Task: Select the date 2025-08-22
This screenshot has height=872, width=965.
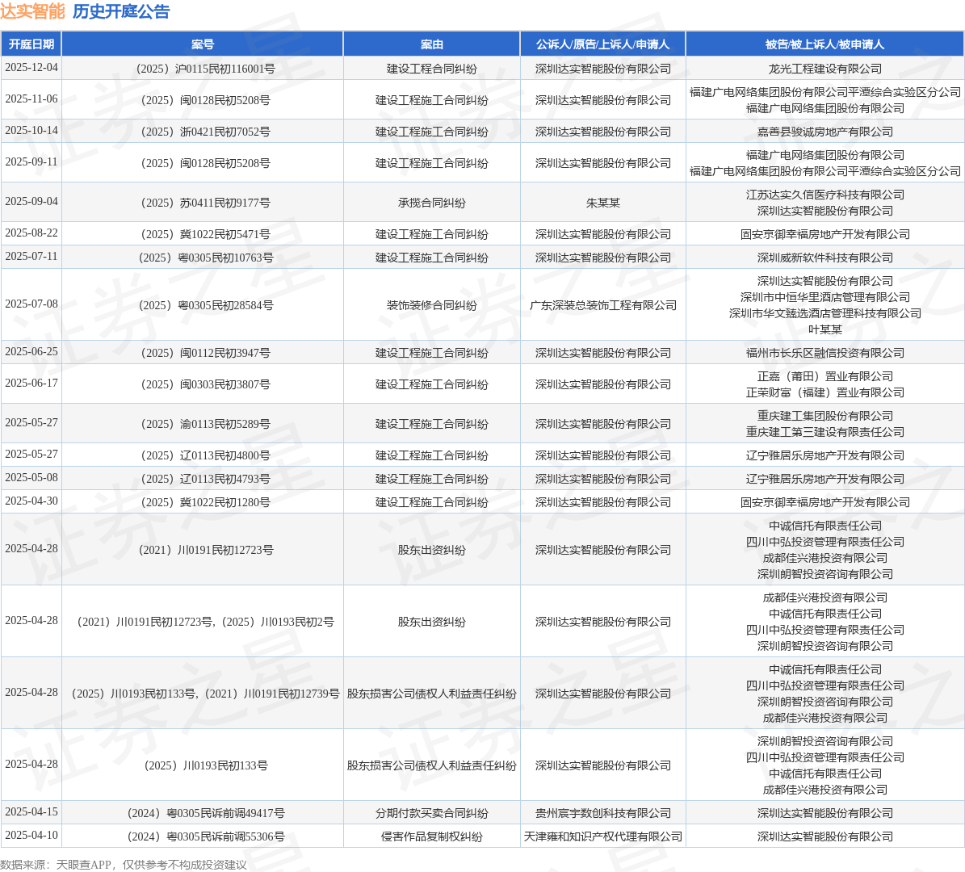Action: [x=31, y=233]
